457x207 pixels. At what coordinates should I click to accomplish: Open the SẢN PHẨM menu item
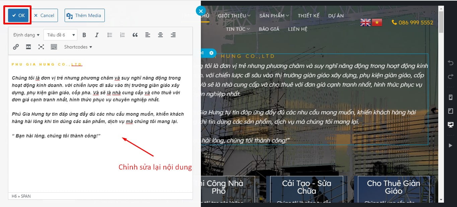pyautogui.click(x=274, y=15)
